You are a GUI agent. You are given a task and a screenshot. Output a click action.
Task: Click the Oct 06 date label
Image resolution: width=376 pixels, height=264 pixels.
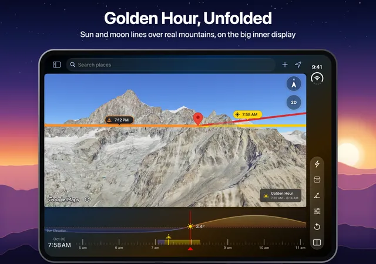(59, 239)
